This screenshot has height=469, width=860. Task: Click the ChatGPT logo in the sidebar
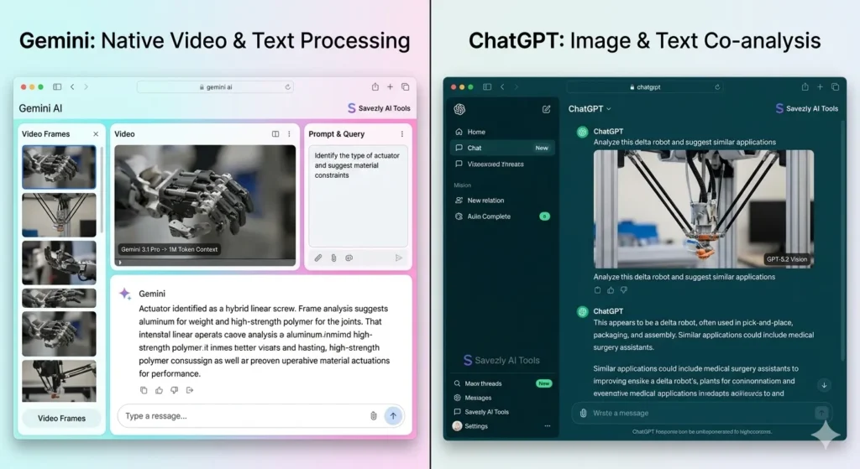pos(459,109)
